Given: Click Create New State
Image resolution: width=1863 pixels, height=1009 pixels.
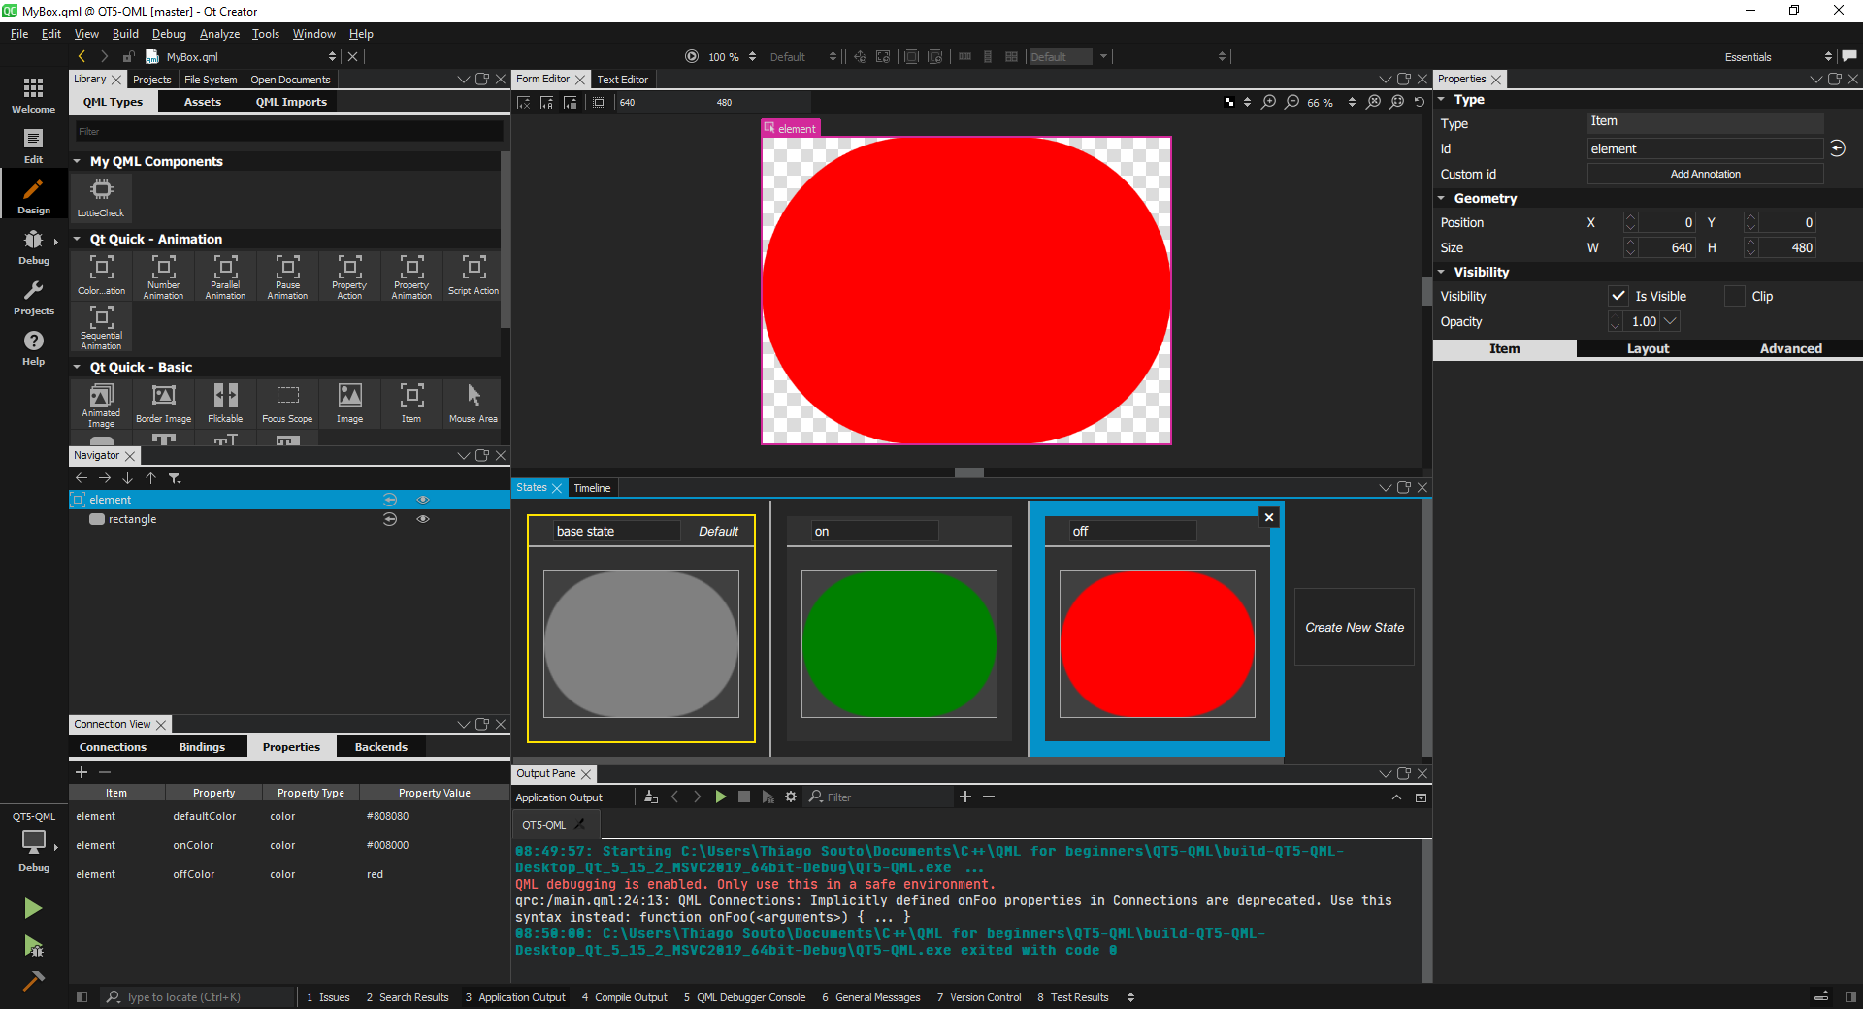Looking at the screenshot, I should click(1355, 628).
